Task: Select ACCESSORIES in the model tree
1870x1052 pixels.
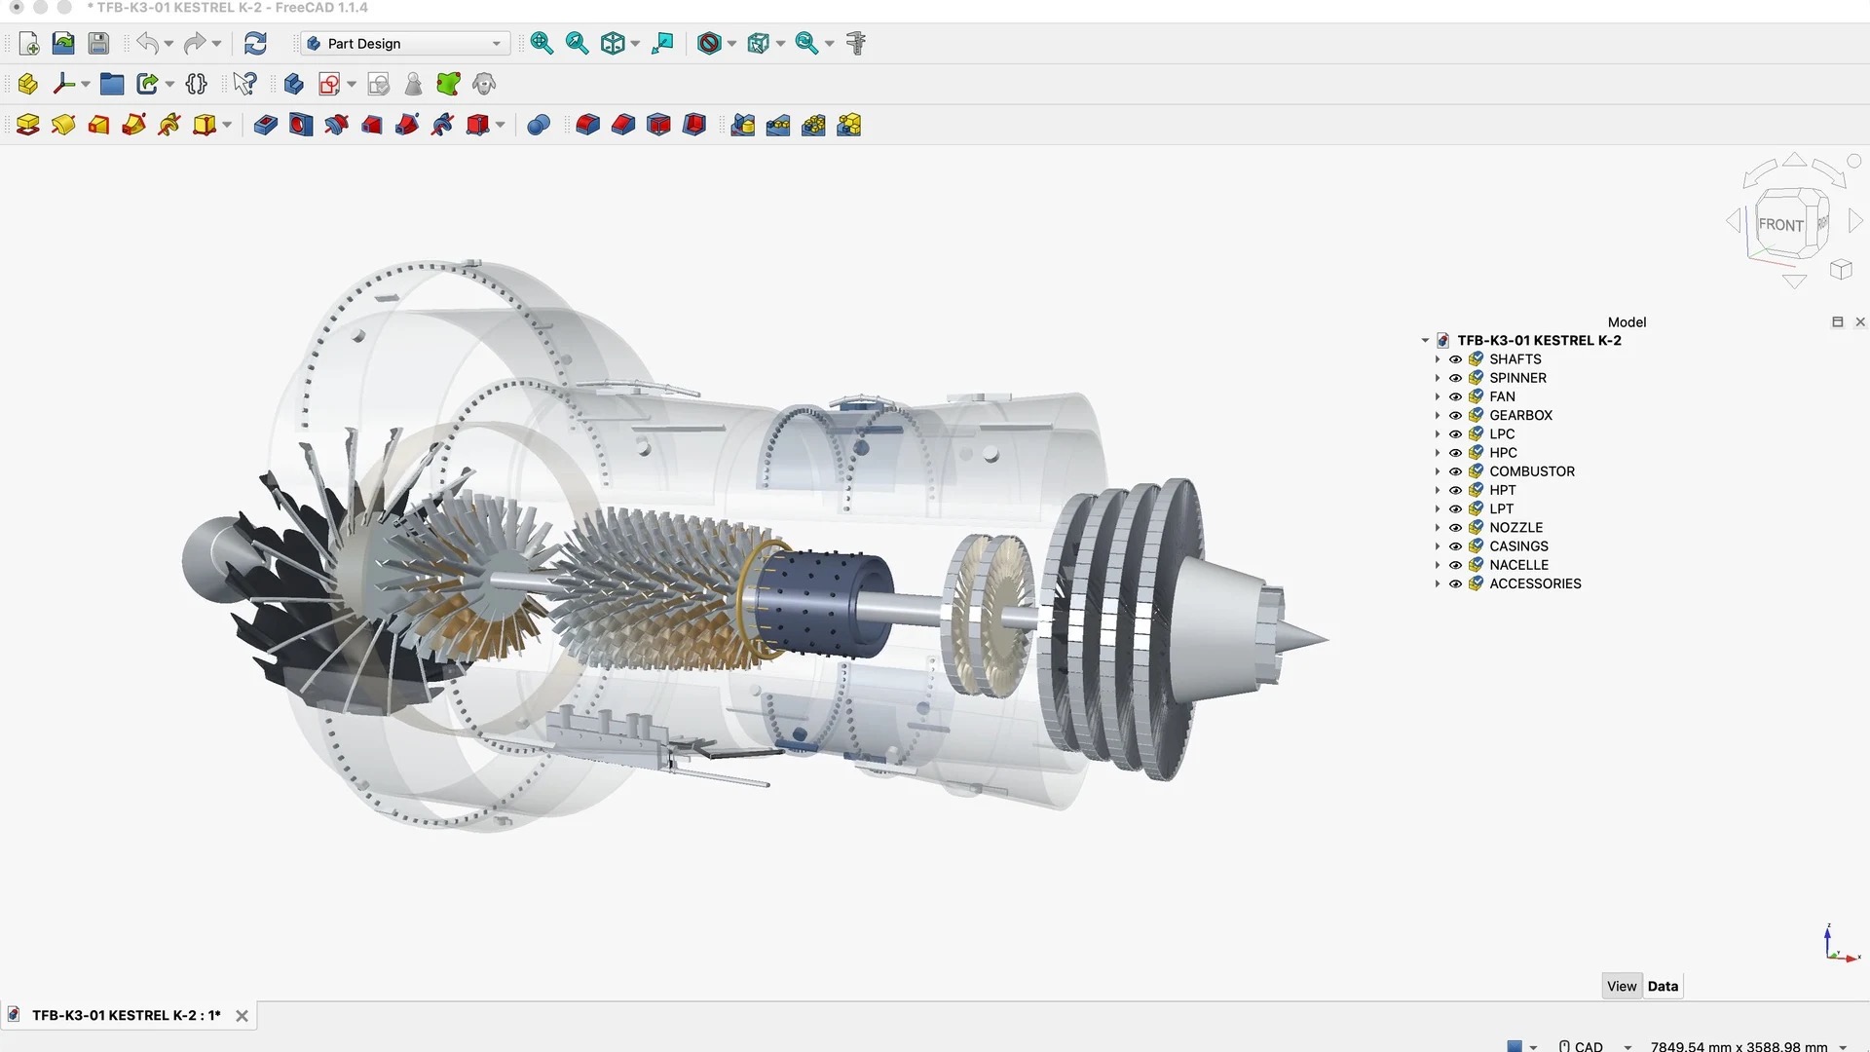Action: [1535, 584]
